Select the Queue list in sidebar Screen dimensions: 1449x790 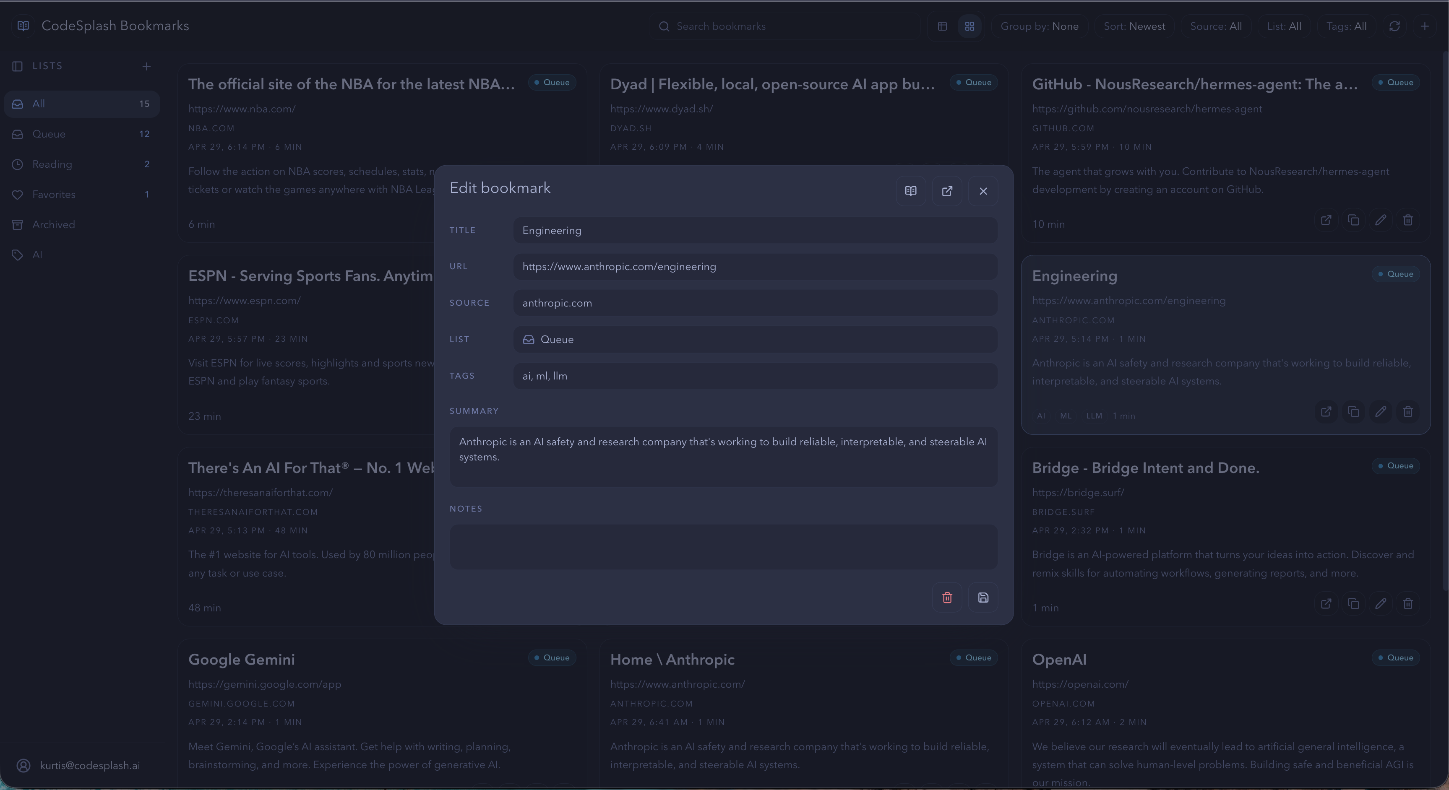click(81, 134)
